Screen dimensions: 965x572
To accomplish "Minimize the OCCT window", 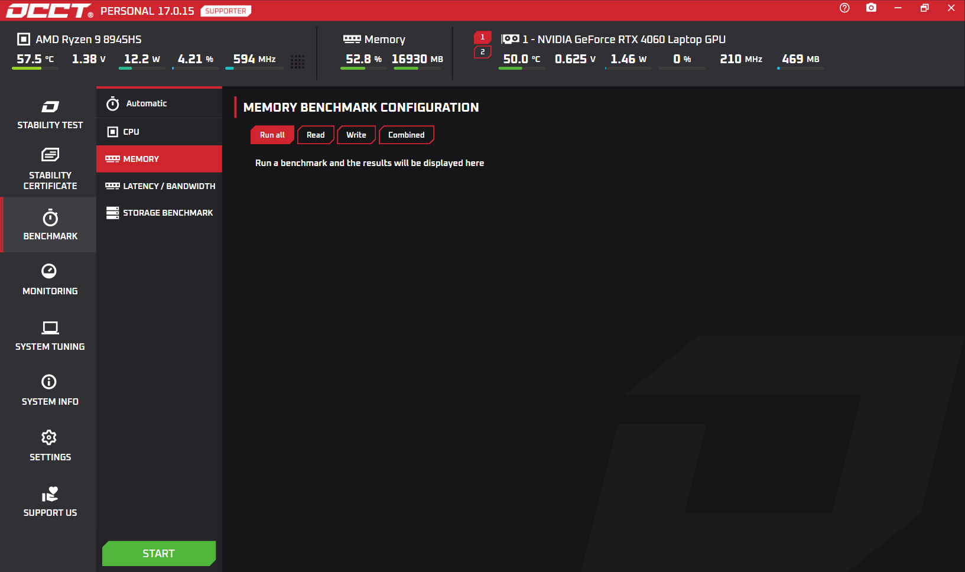I will (898, 8).
